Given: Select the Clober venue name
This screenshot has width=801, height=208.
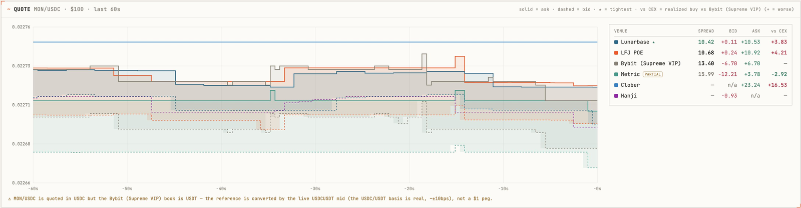Looking at the screenshot, I should coord(630,85).
